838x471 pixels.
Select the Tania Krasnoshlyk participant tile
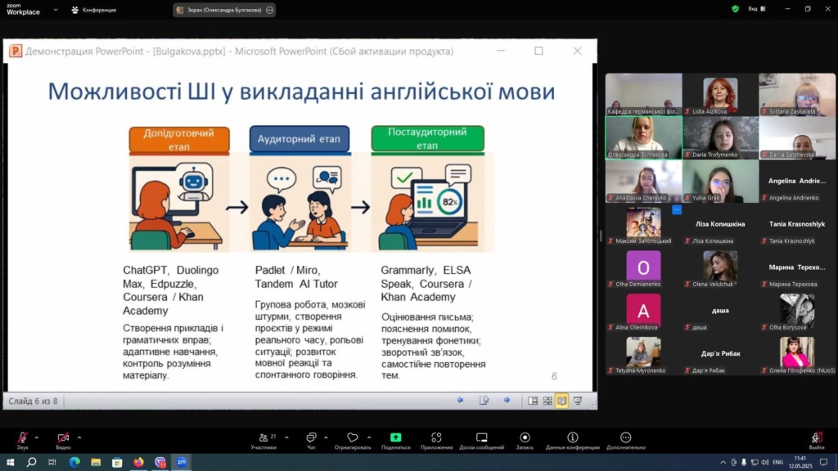[x=797, y=224]
